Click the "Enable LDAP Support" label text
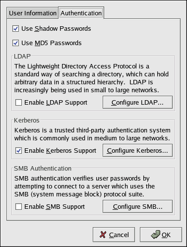 coord(56,103)
